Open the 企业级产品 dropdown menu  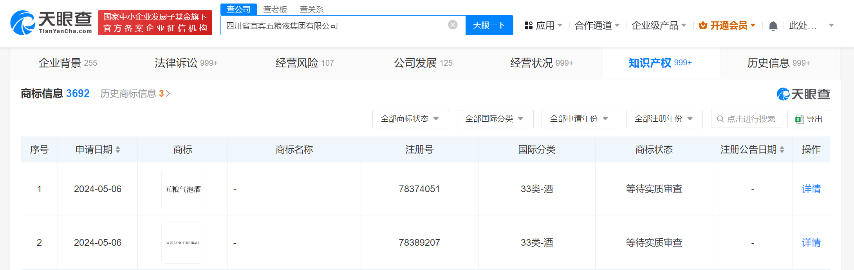(x=659, y=25)
